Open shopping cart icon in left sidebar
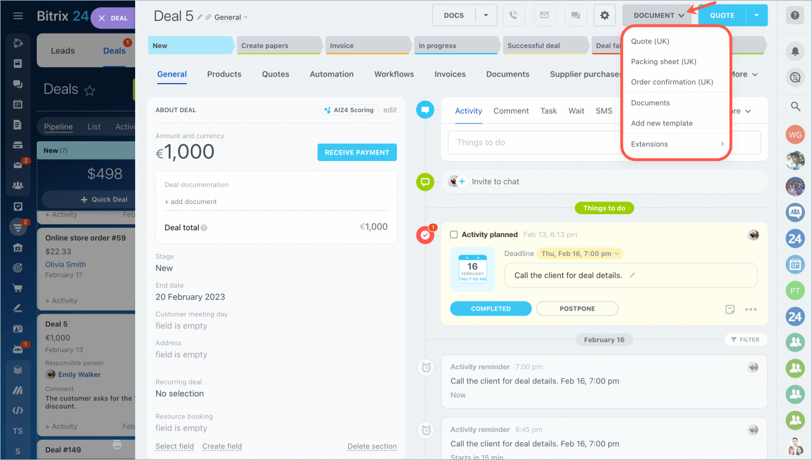This screenshot has height=460, width=812. point(18,288)
